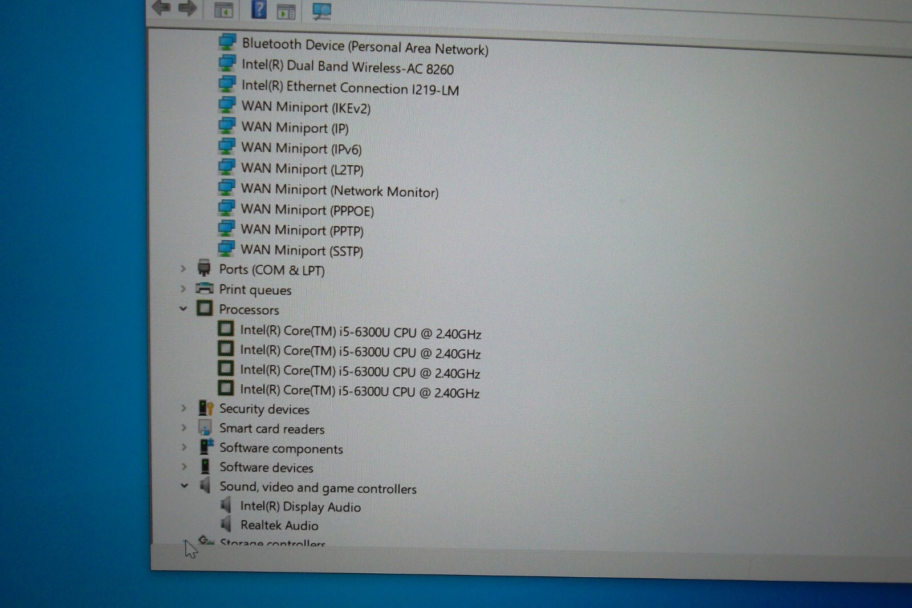
Task: Click the Realtek Audio speaker icon
Action: (x=226, y=524)
